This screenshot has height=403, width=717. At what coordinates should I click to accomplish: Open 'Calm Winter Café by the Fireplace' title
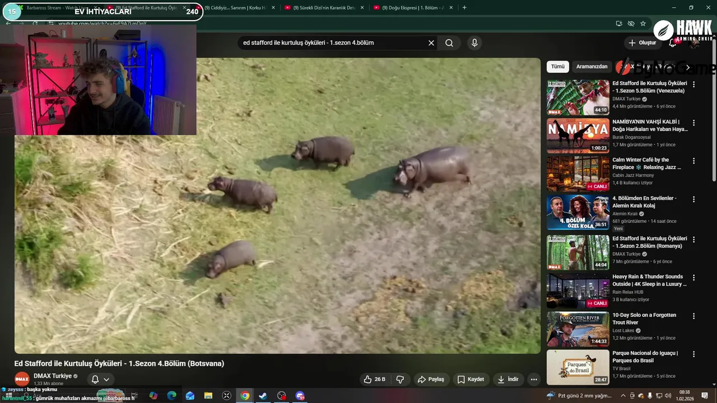click(647, 163)
